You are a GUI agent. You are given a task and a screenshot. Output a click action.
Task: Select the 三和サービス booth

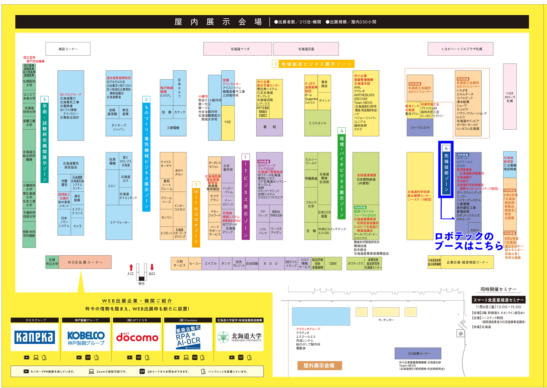[180, 263]
